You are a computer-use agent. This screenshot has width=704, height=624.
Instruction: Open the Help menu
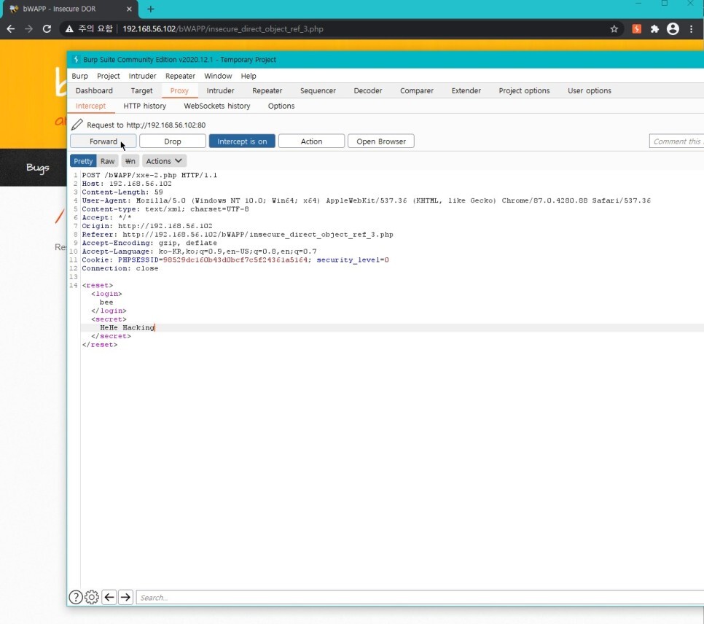pos(249,76)
